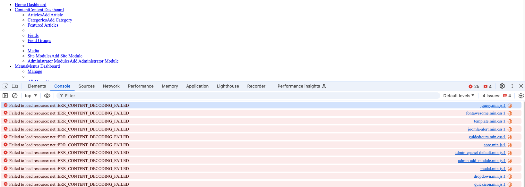The height and width of the screenshot is (187, 525).
Task: Open the Articles Add Article link
Action: pos(45,15)
